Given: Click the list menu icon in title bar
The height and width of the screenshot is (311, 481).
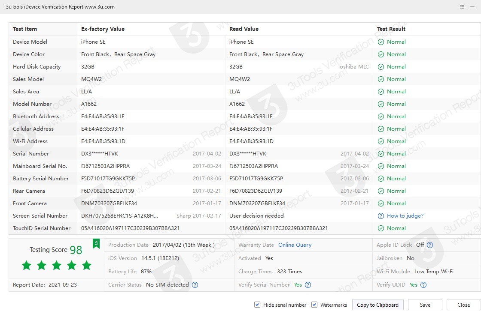Looking at the screenshot, I should coord(462,7).
